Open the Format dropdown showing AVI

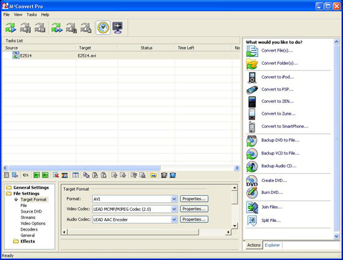pyautogui.click(x=174, y=199)
